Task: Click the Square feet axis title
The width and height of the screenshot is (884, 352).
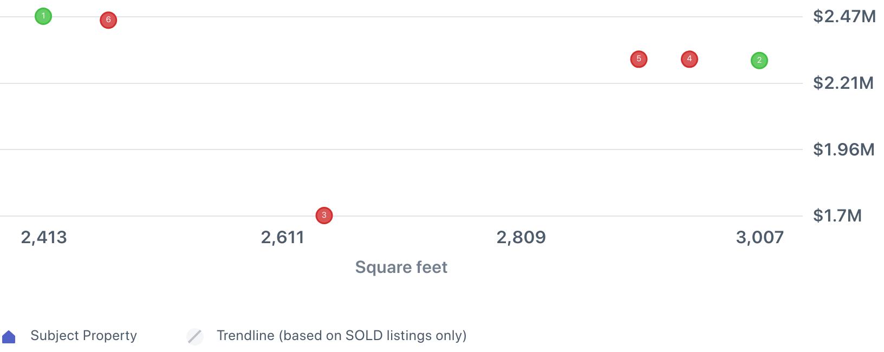Action: 401,267
